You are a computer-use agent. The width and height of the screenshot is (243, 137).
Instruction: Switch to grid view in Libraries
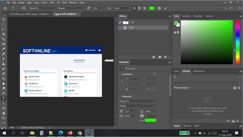click(x=235, y=88)
